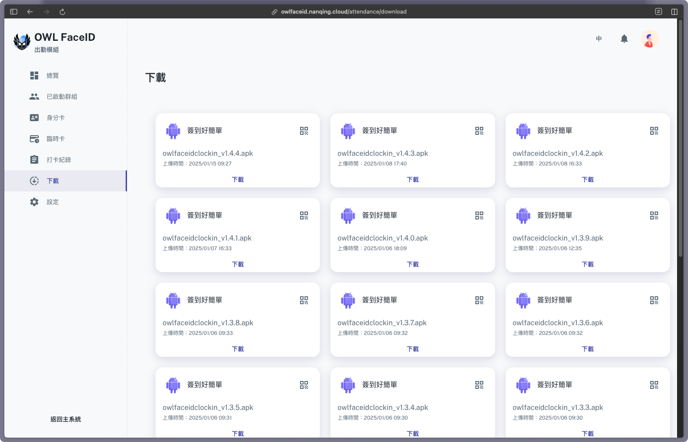
Task: Open 打卡紀錄 sidebar page
Action: (x=58, y=160)
